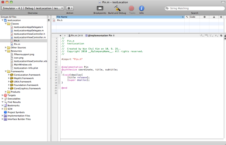Click the Foundation.framework toolbox icon
Screen dimensions: 226x145
12,85
